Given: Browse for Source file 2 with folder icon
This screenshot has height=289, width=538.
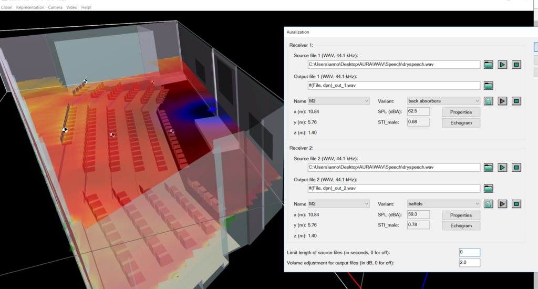Looking at the screenshot, I should 489,168.
